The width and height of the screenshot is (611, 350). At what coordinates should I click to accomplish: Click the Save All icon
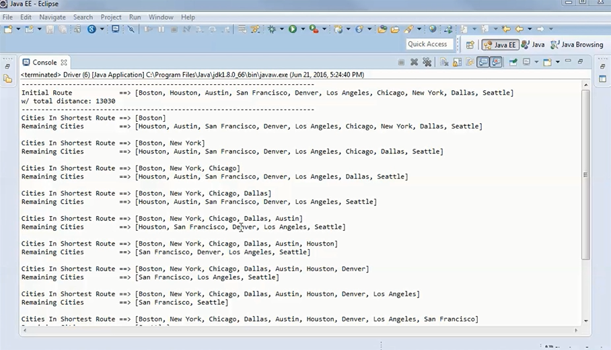tap(63, 29)
